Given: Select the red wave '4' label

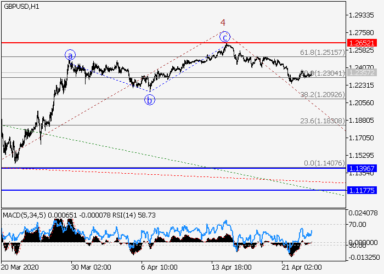Looking at the screenshot, I should click(223, 22).
